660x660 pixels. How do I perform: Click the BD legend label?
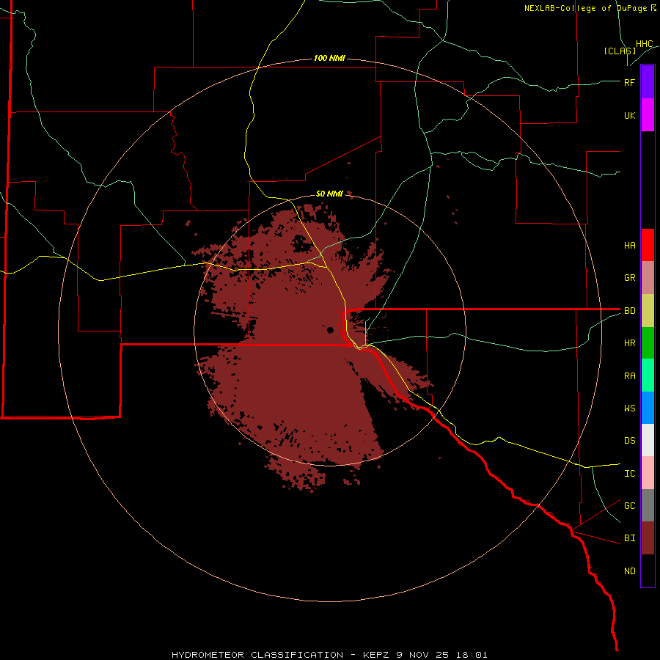[629, 311]
